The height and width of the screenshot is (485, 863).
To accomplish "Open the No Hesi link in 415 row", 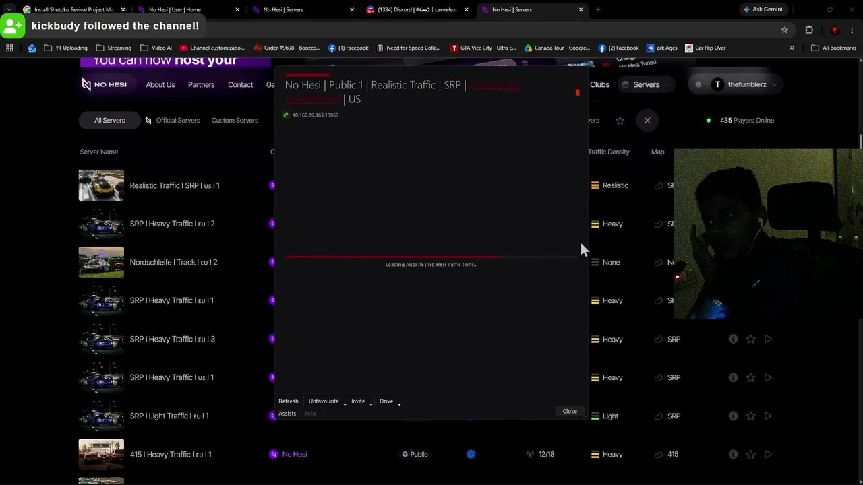I will pos(295,454).
